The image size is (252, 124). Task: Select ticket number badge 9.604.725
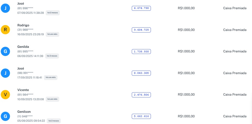[141, 30]
